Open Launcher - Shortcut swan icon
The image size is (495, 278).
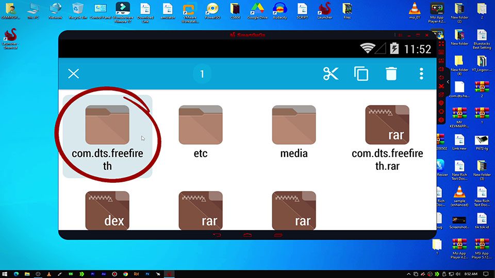(x=10, y=39)
